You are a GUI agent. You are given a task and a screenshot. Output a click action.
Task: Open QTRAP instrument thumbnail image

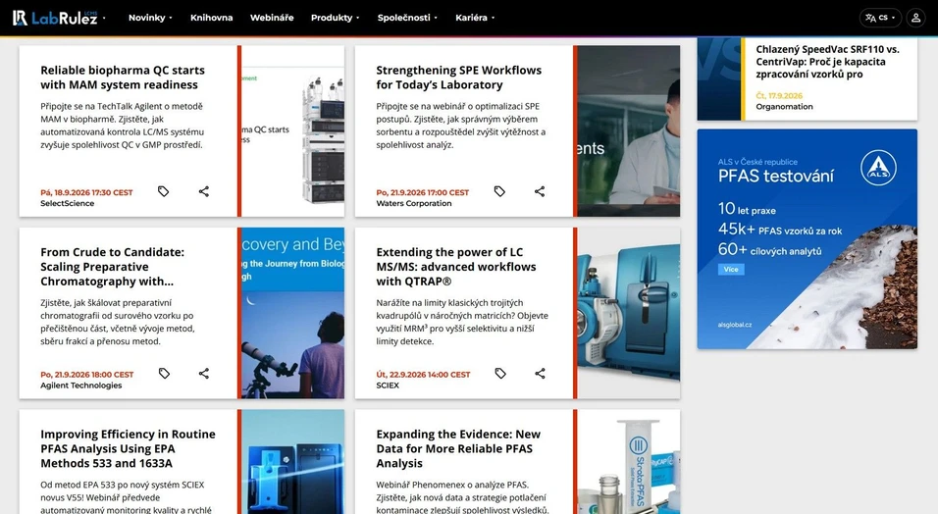(629, 313)
